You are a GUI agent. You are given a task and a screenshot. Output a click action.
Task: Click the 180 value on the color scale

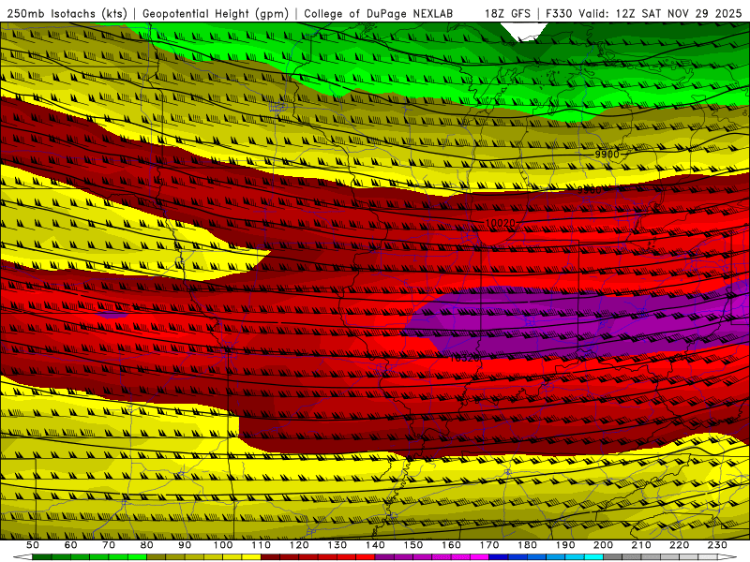pyautogui.click(x=527, y=545)
